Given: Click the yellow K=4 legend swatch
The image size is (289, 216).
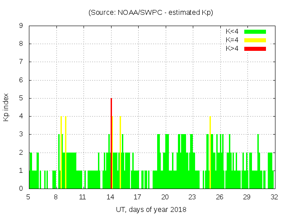Looking at the screenshot, I should 255,40.
